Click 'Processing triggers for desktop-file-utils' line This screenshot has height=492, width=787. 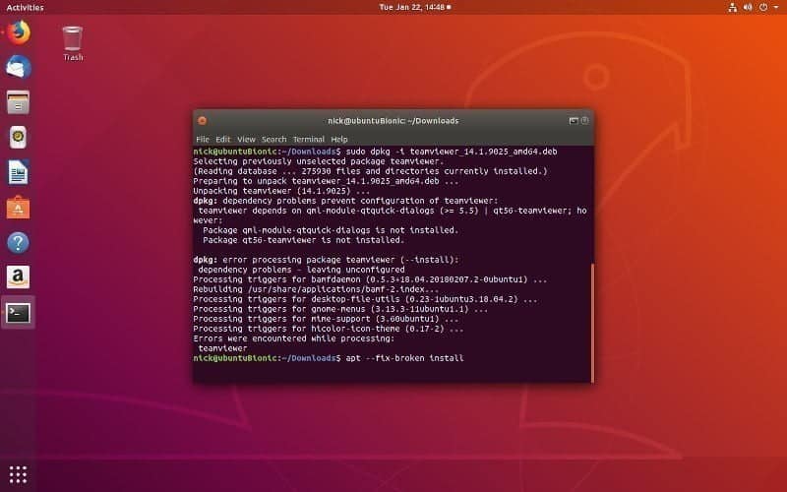click(365, 299)
